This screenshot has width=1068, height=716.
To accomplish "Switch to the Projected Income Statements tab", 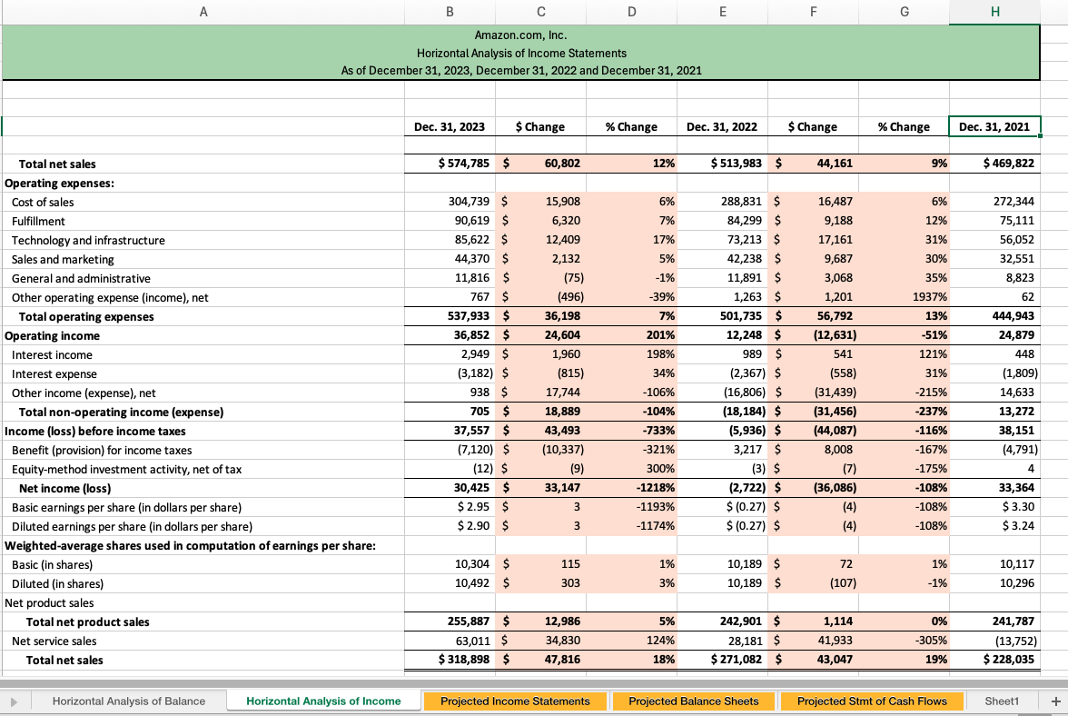I will [515, 701].
